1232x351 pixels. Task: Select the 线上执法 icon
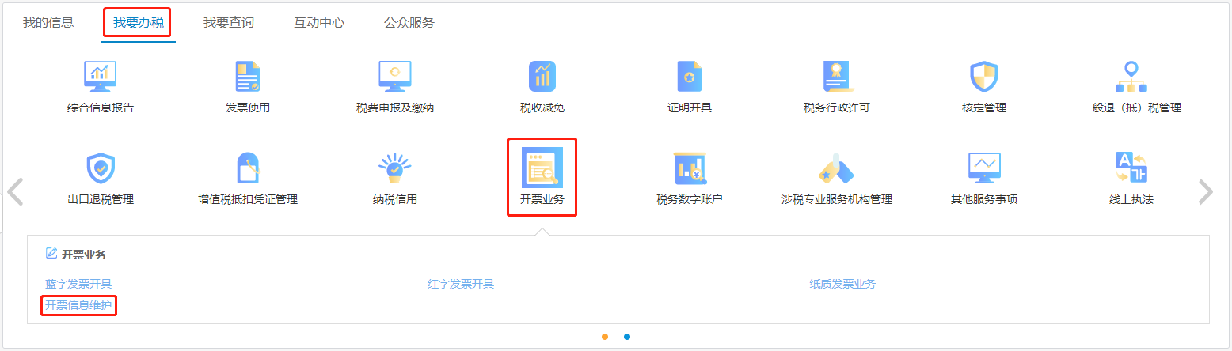click(x=1131, y=168)
